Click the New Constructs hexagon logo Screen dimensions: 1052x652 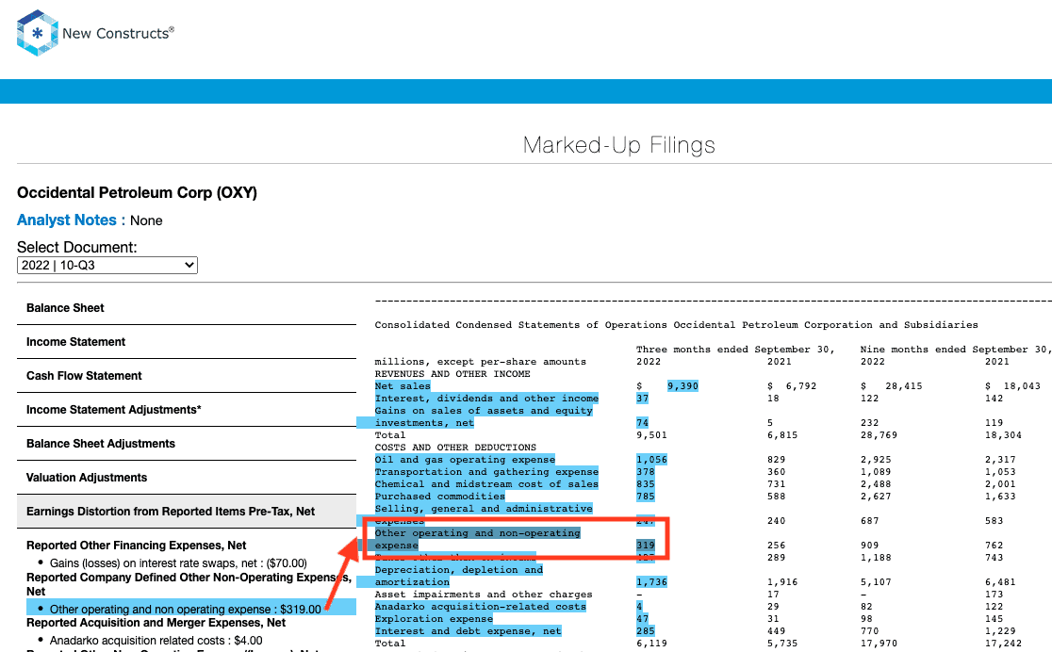point(37,32)
